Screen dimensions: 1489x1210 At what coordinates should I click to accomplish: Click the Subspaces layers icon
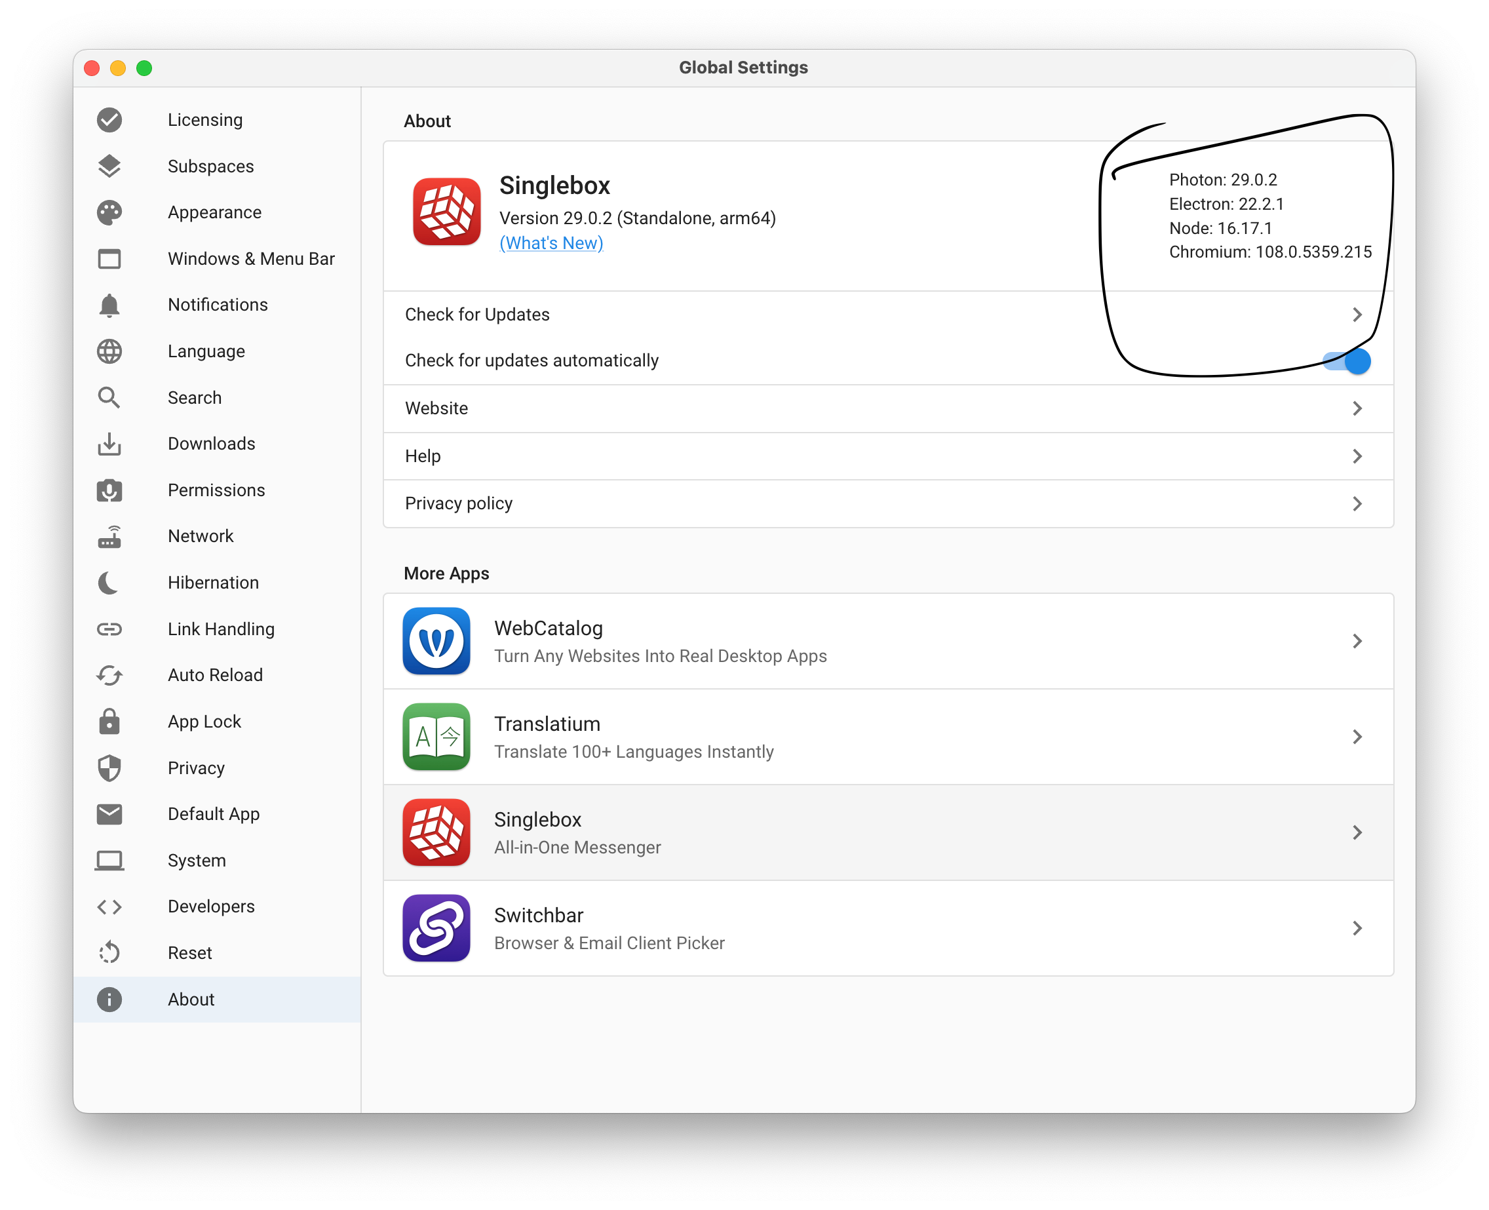[109, 166]
